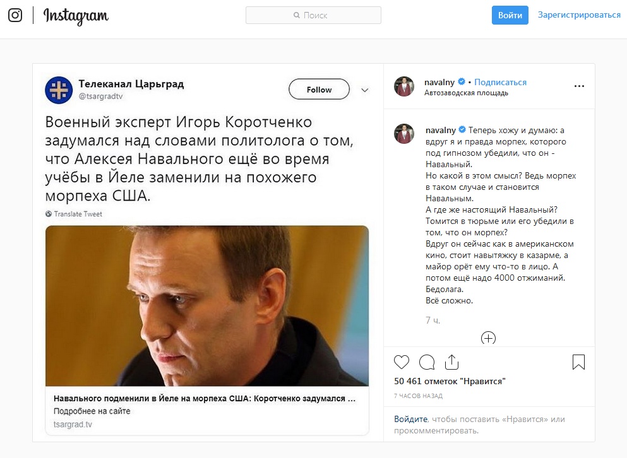Viewport: 627px width, 458px height.
Task: Expand the tweet chevron dropdown arrow
Action: [365, 90]
